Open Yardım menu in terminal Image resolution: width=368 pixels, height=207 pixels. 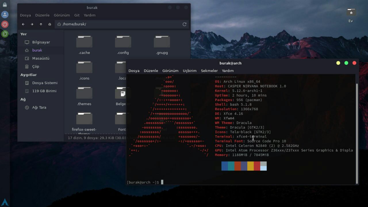pos(228,71)
